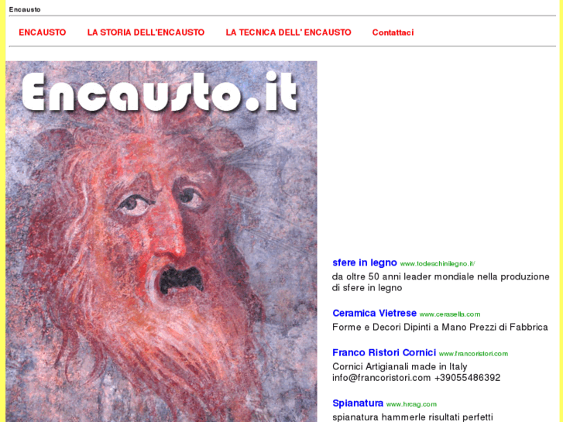Go to LA TECNICA DELL' ENCAUSTO
The height and width of the screenshot is (422, 563).
(x=288, y=33)
